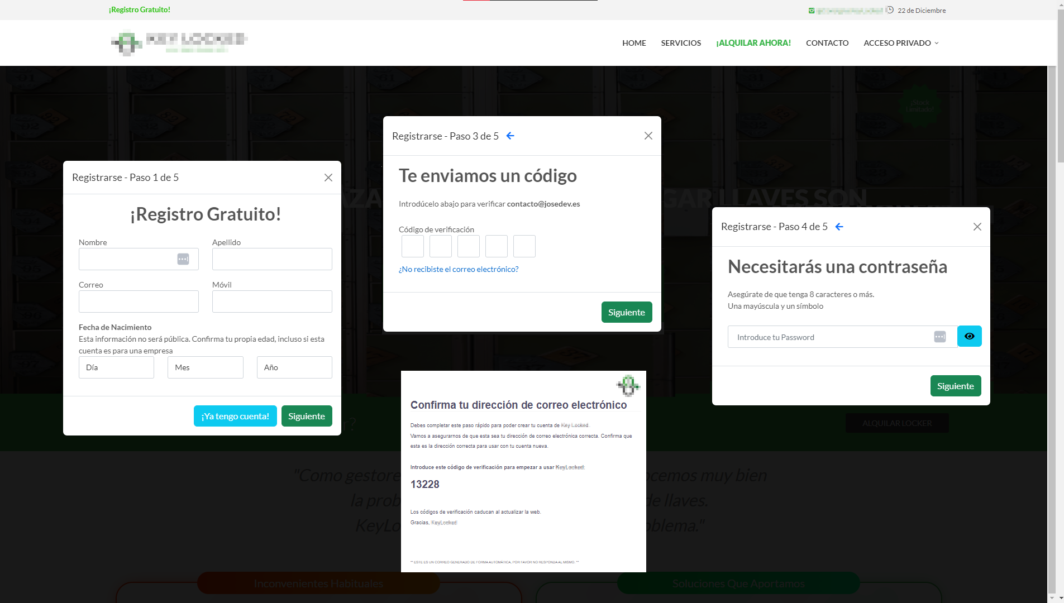This screenshot has height=603, width=1064.
Task: Go to the SERVICIOS menu item
Action: [x=680, y=43]
